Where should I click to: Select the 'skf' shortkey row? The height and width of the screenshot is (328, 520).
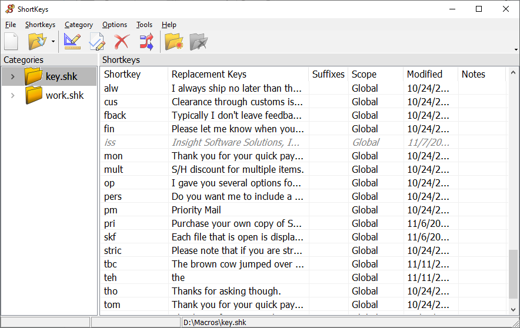pos(304,237)
